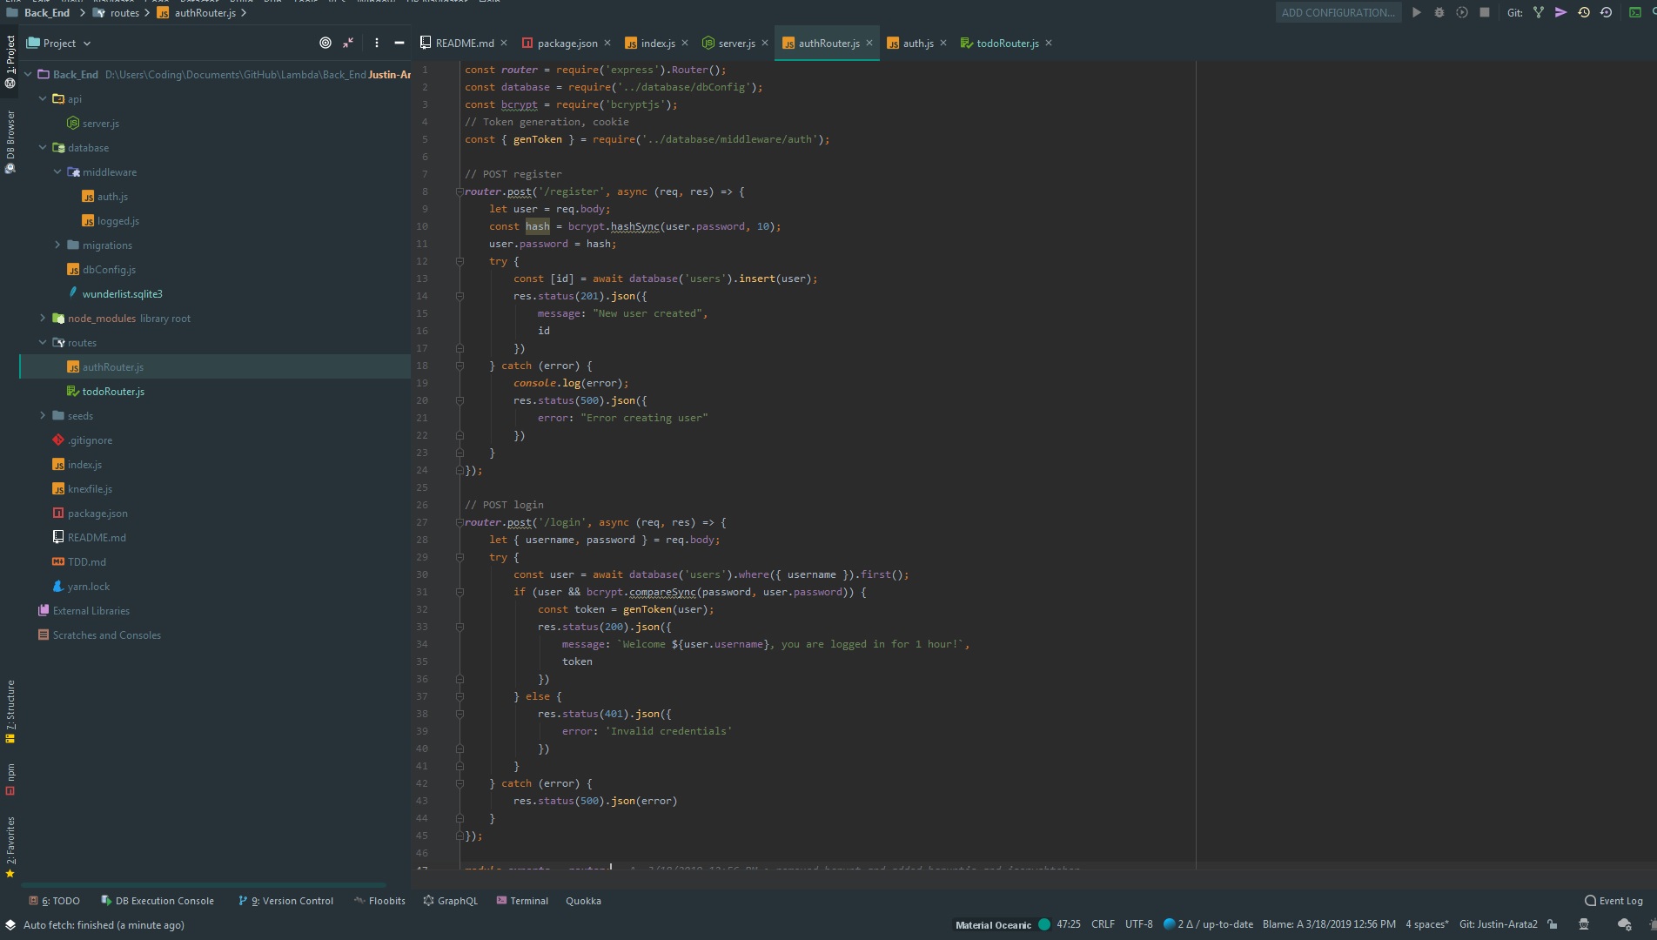Click the Run with Coverage icon
The width and height of the screenshot is (1657, 940).
[1462, 12]
